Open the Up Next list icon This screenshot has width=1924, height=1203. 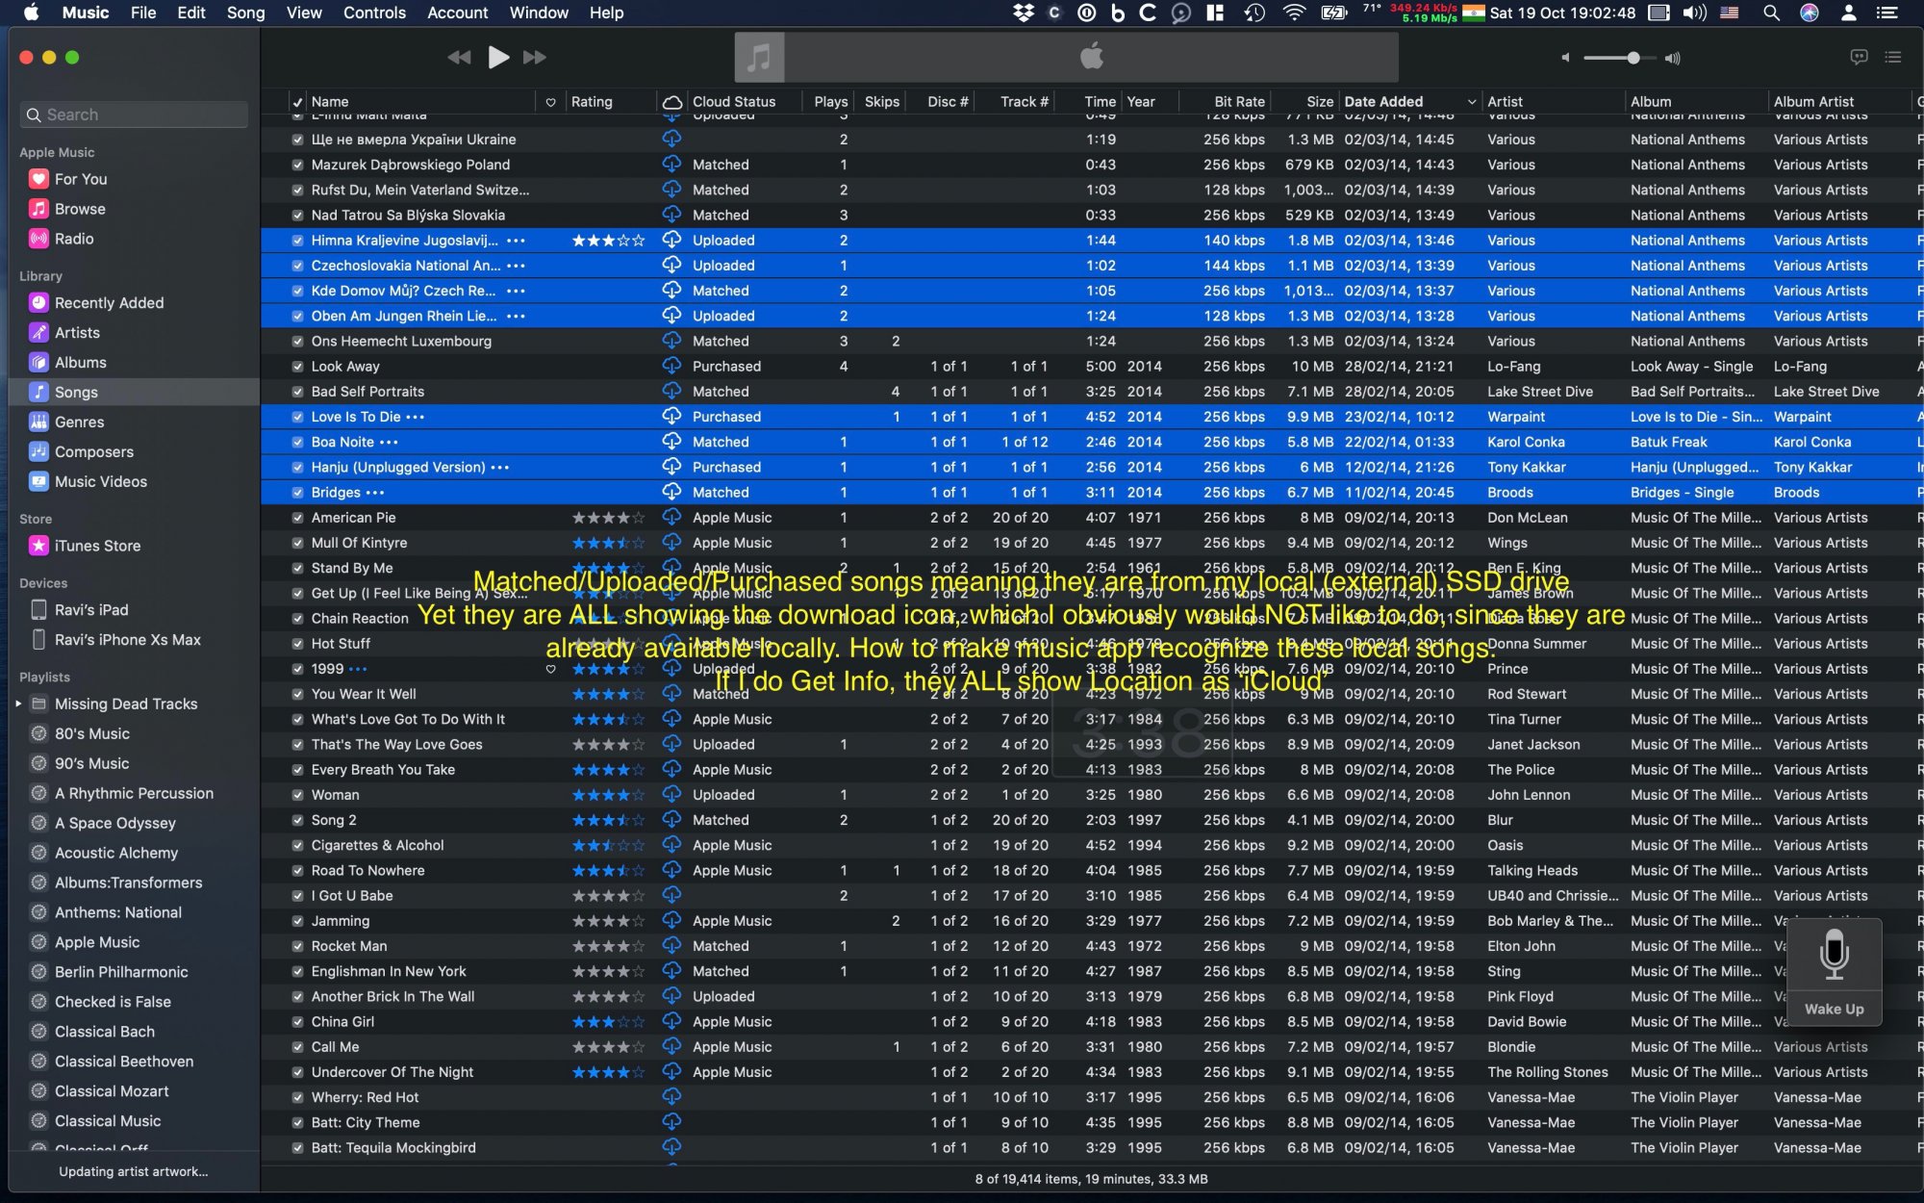click(x=1893, y=58)
